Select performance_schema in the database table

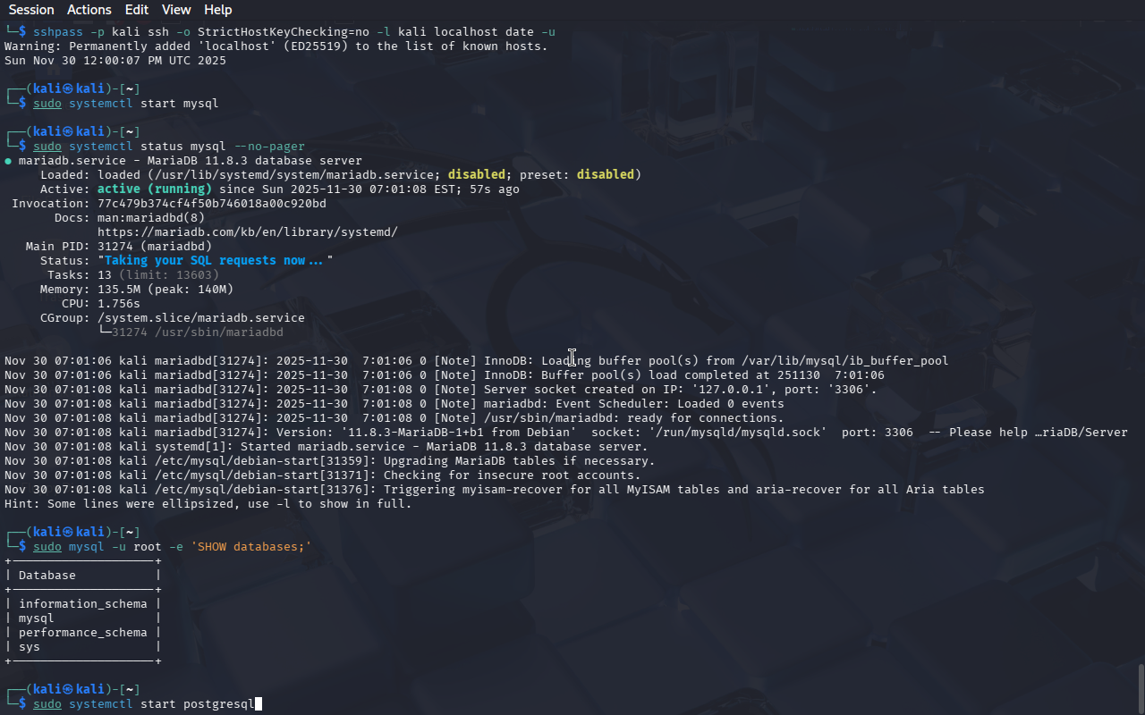[x=82, y=633]
